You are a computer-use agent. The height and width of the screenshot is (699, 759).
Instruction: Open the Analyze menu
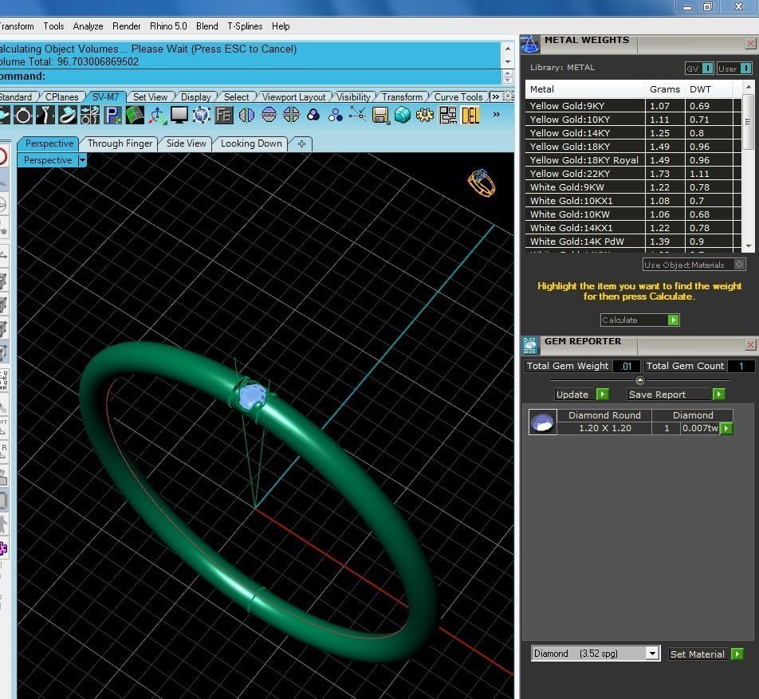(88, 26)
